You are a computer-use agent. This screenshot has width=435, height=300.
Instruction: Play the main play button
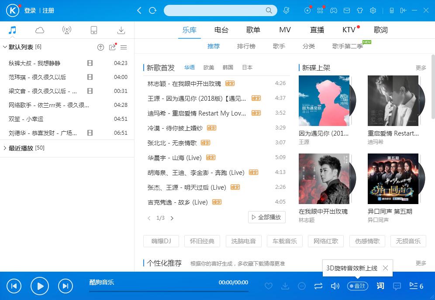pos(40,286)
